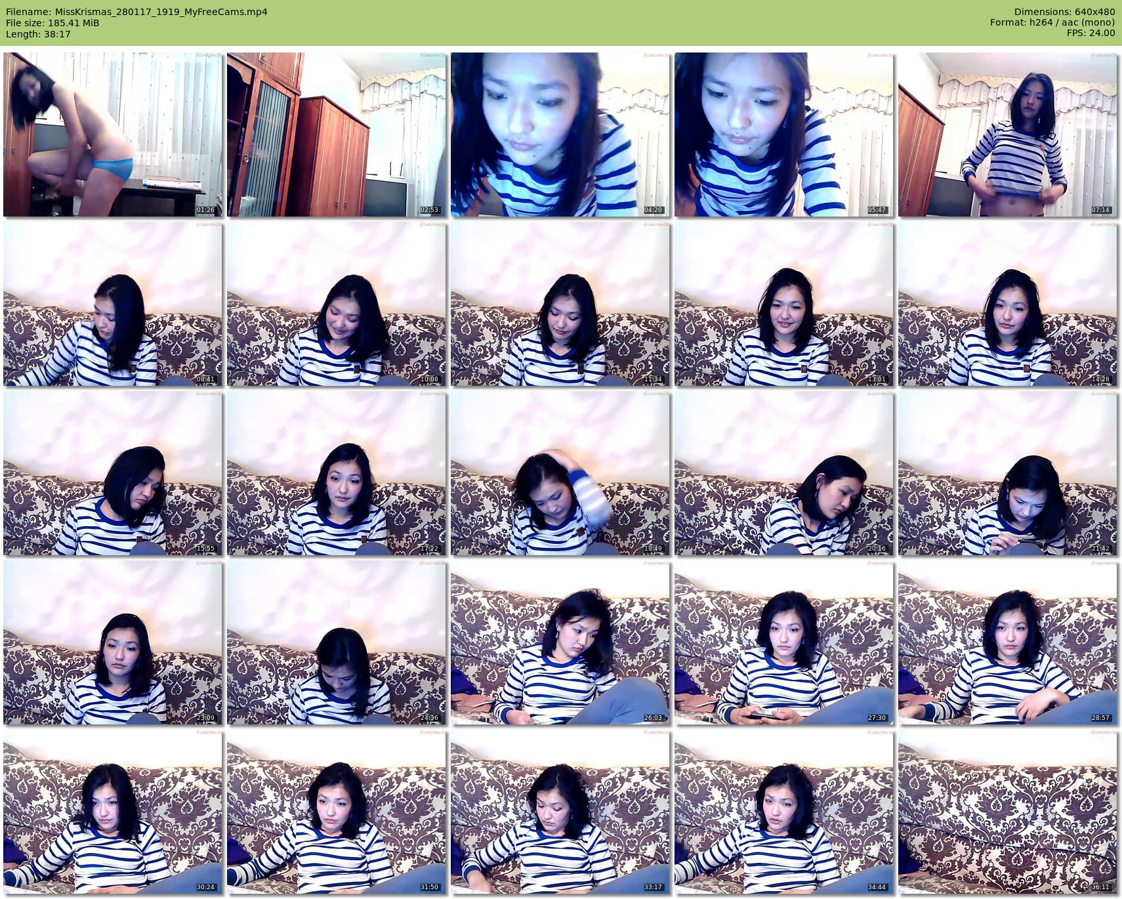Click the thumbnail with timestamp 04:20

pos(560,135)
